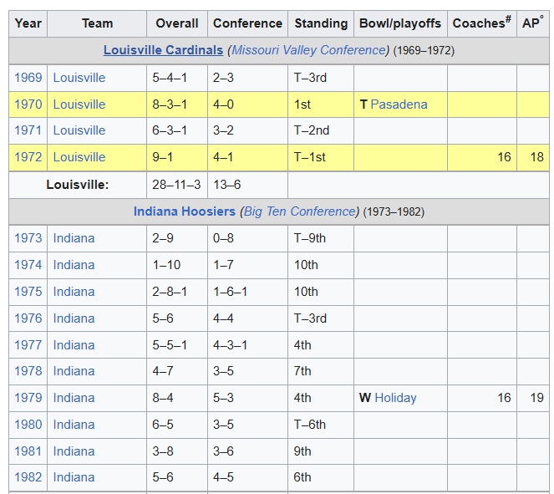The image size is (554, 494).
Task: Click the Conference column header
Action: (x=247, y=23)
